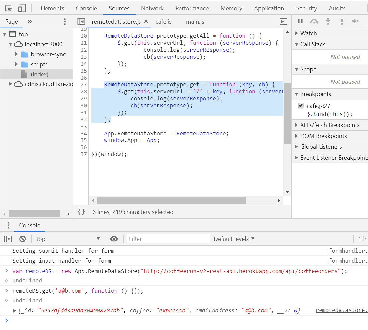Open the remotedatastore source link in console
The height and width of the screenshot is (330, 368).
click(x=341, y=310)
